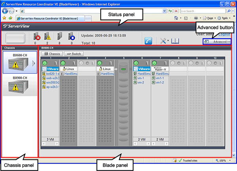
Task: Click the browser Refresh icon
Action: tap(170, 11)
